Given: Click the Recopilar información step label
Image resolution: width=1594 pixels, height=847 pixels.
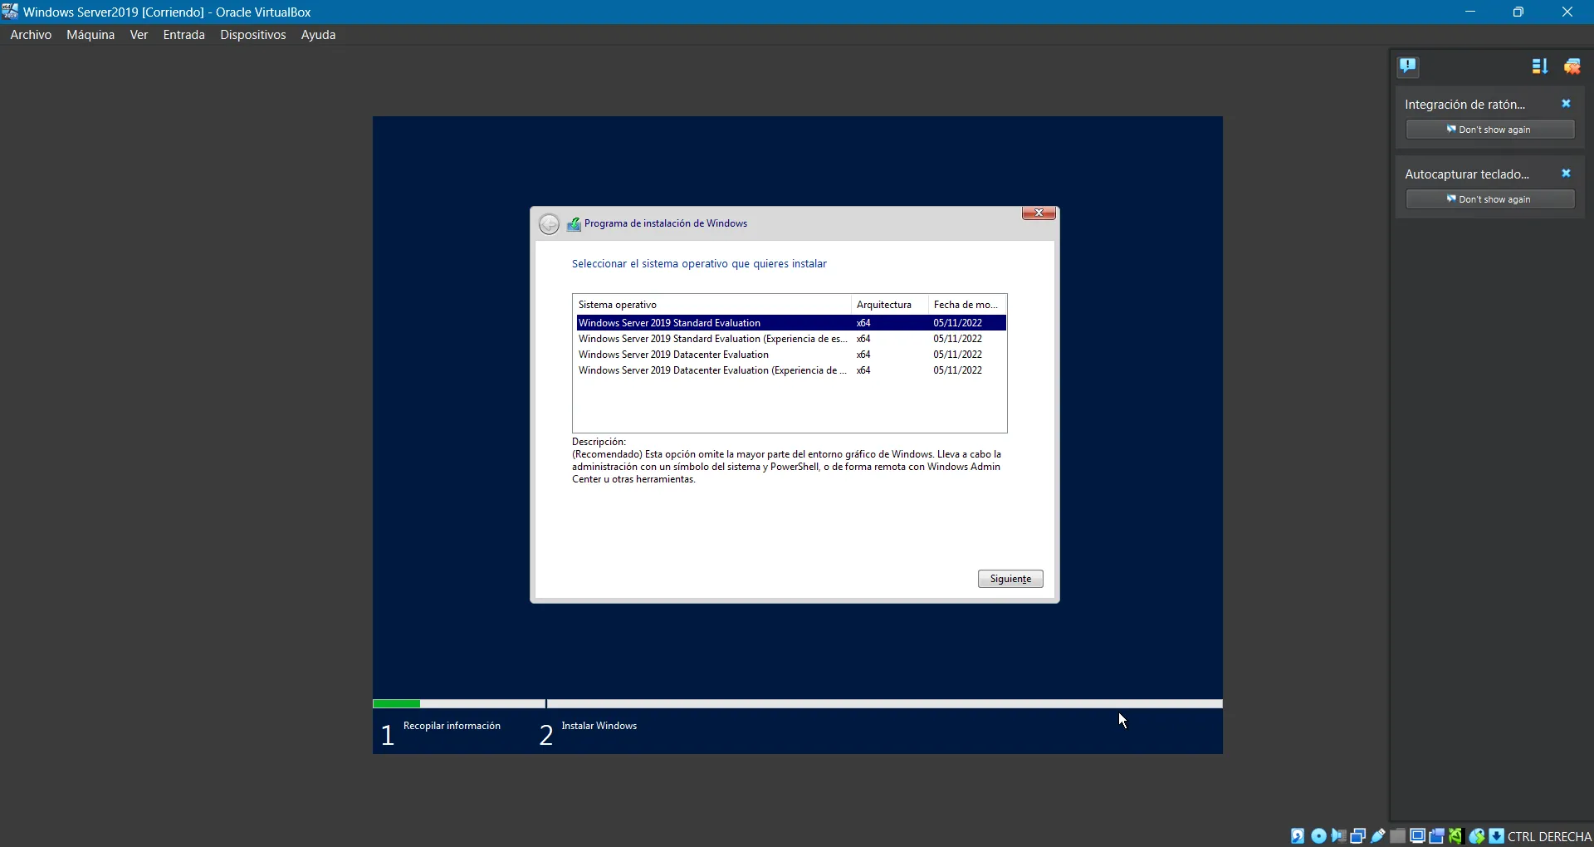Looking at the screenshot, I should point(452,726).
